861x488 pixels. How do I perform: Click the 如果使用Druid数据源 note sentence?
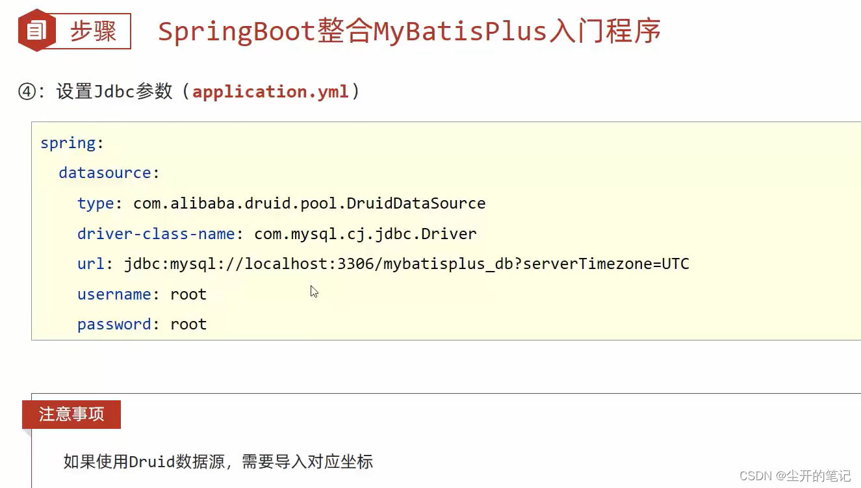coord(218,462)
